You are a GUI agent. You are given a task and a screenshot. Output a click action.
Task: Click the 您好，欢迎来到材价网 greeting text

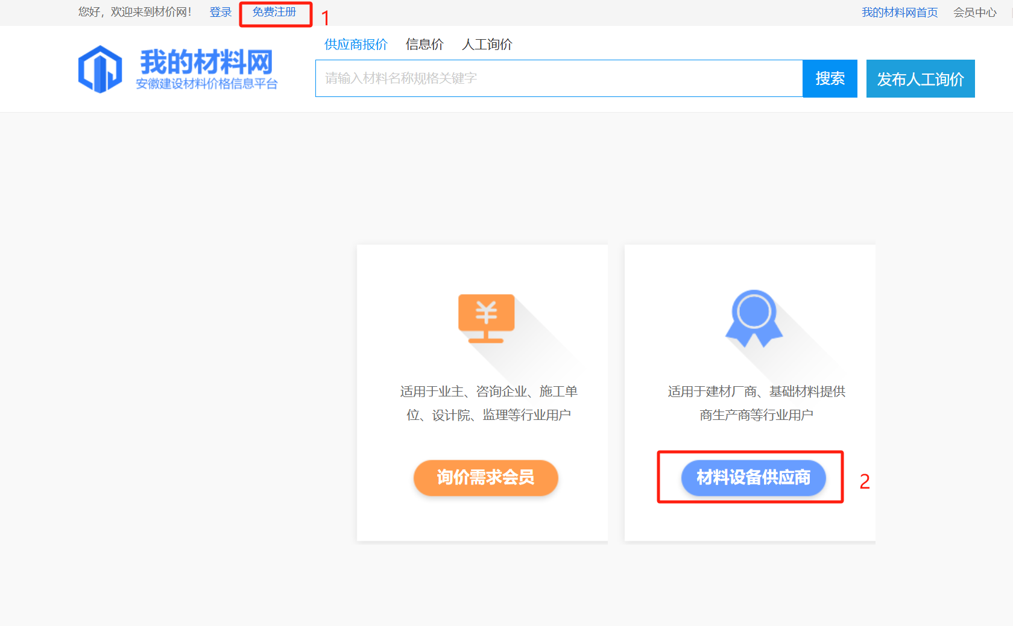click(134, 12)
